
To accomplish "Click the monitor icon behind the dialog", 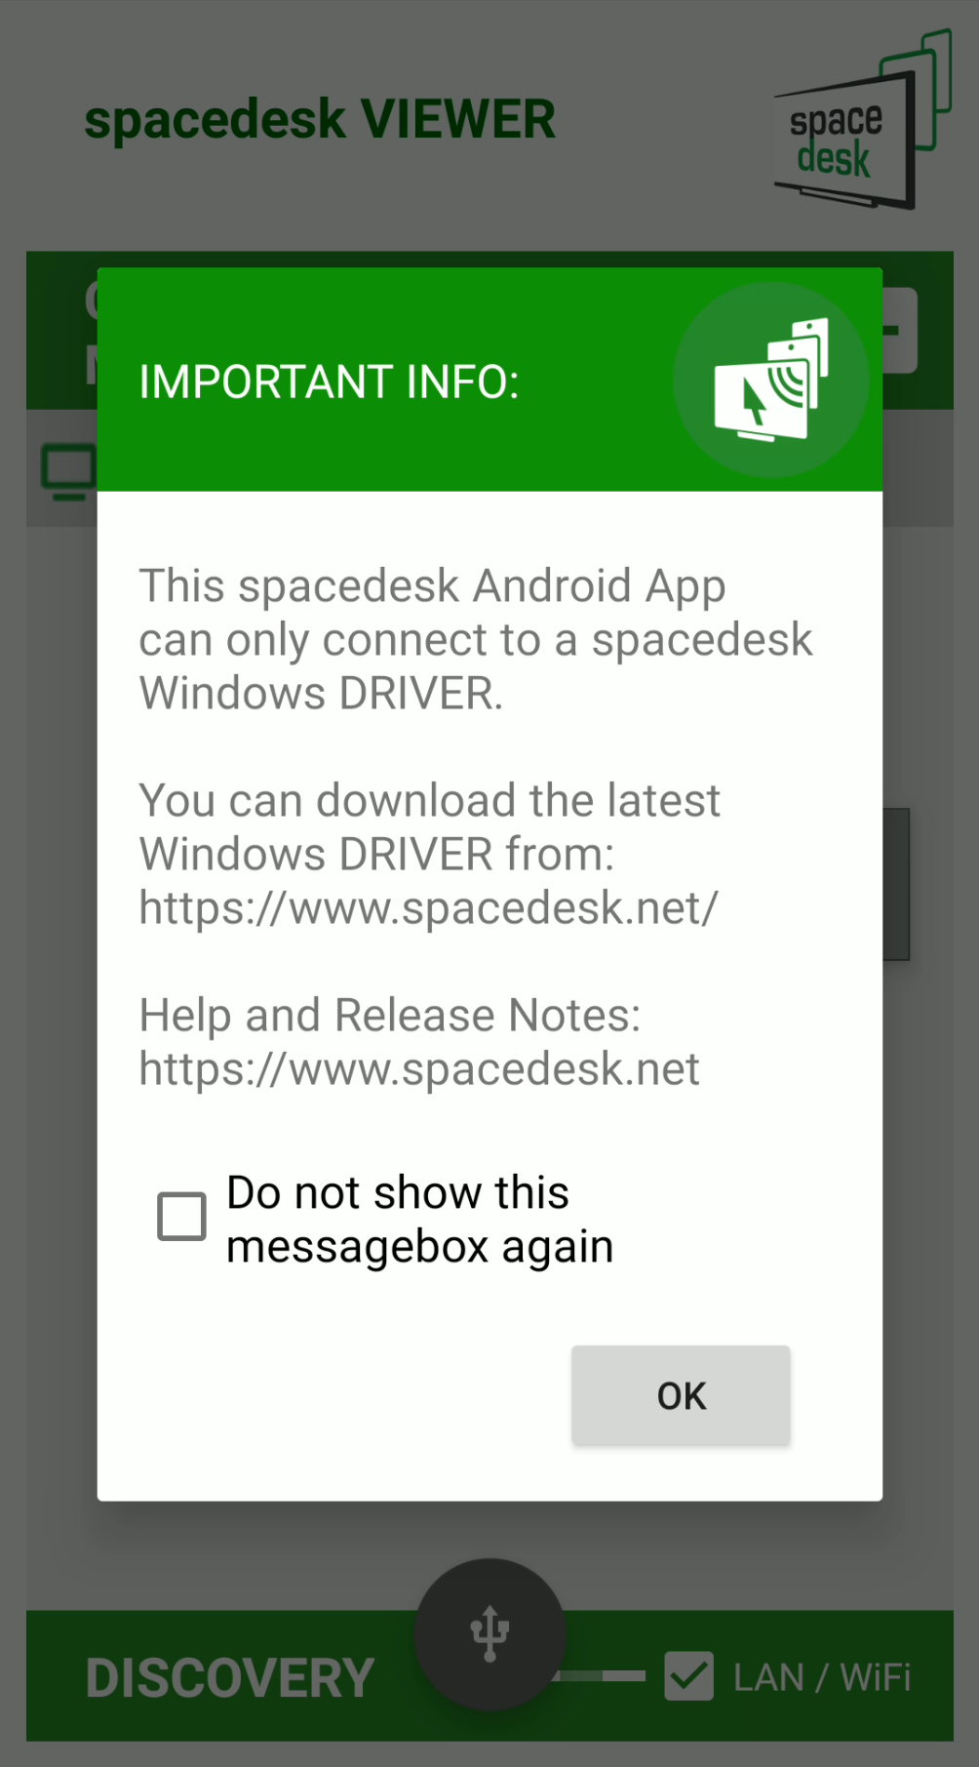I will coord(68,472).
